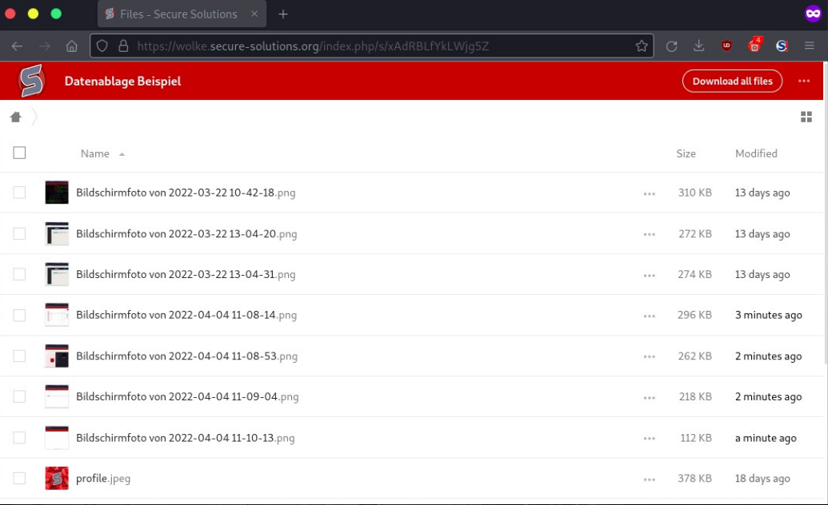Open header three-dot more actions menu

click(804, 81)
